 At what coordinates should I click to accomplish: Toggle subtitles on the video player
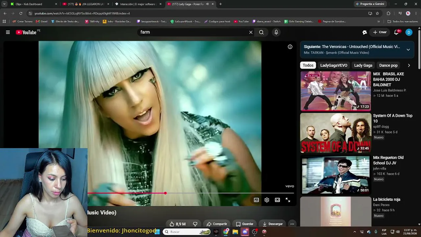pos(256,200)
